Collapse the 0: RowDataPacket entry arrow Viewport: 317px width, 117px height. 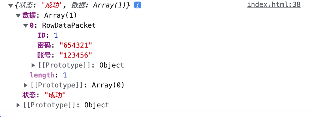pos(26,26)
